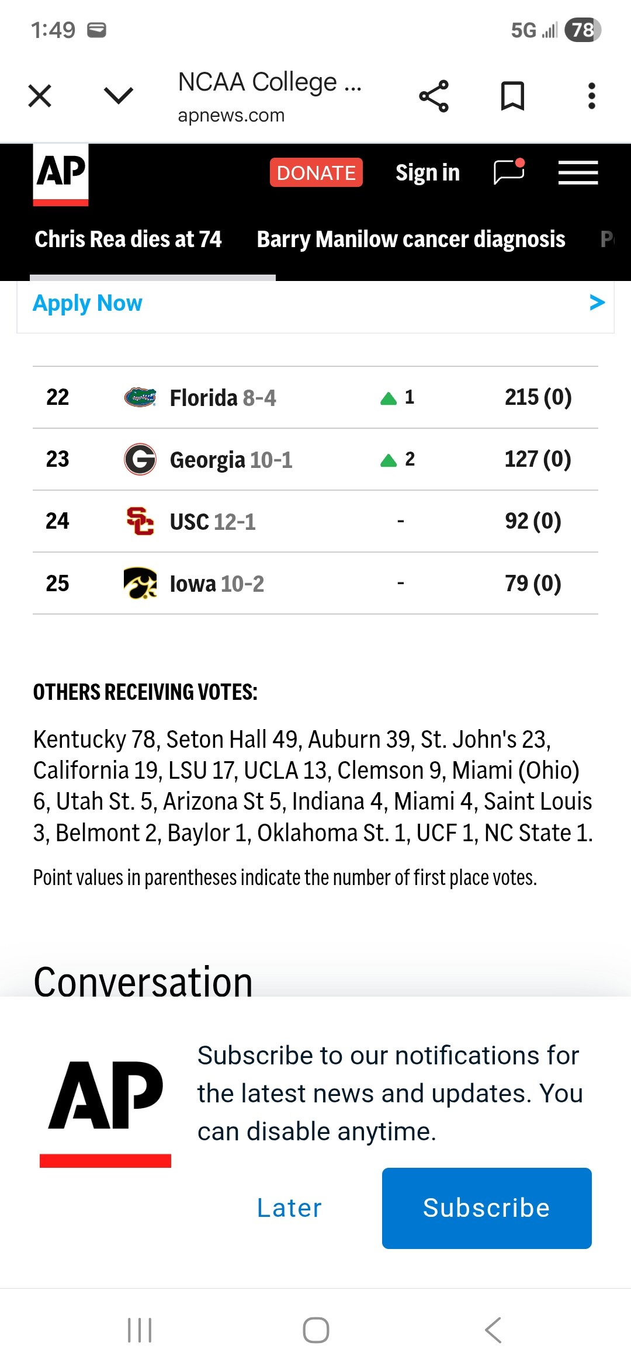This screenshot has height=1367, width=631.
Task: Open the share icon in the browser bar
Action: 434,96
